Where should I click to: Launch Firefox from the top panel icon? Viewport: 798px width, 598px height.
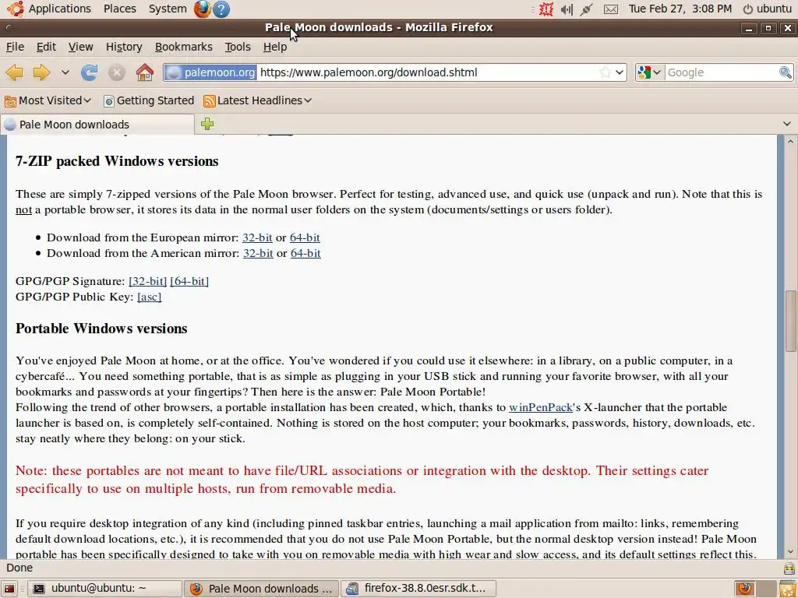pos(202,9)
